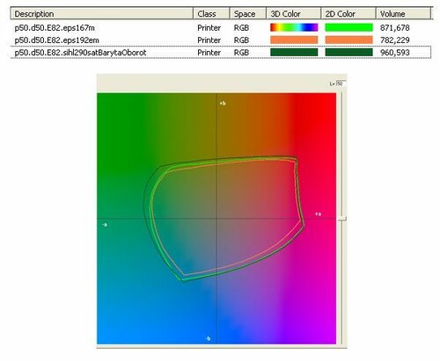Open green 2D color swatch for eps167m
Image resolution: width=440 pixels, height=361 pixels.
coord(348,27)
